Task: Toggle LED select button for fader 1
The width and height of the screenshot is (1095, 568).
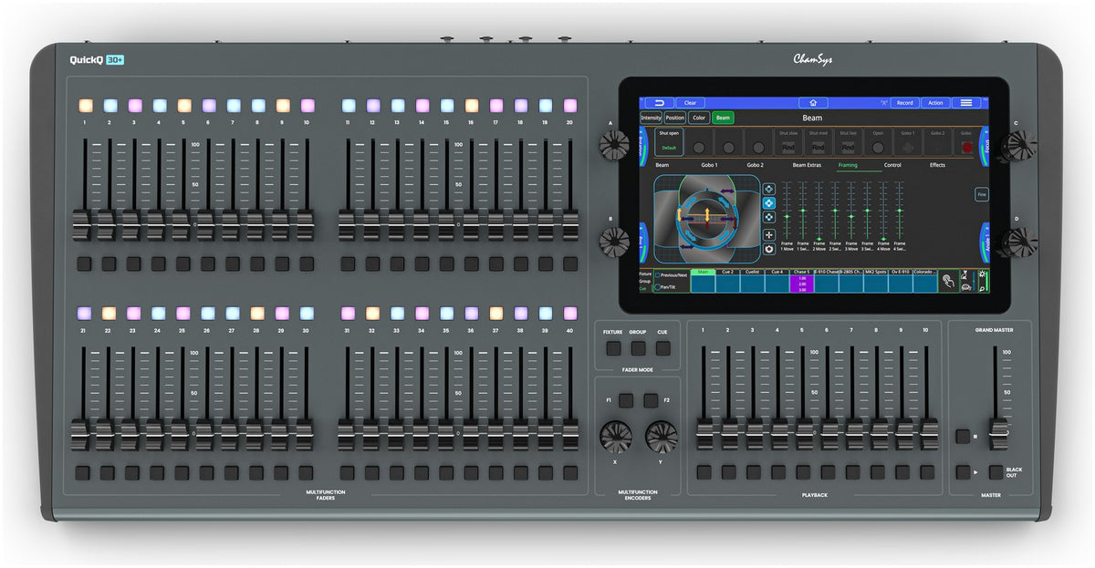Action: coord(85,105)
